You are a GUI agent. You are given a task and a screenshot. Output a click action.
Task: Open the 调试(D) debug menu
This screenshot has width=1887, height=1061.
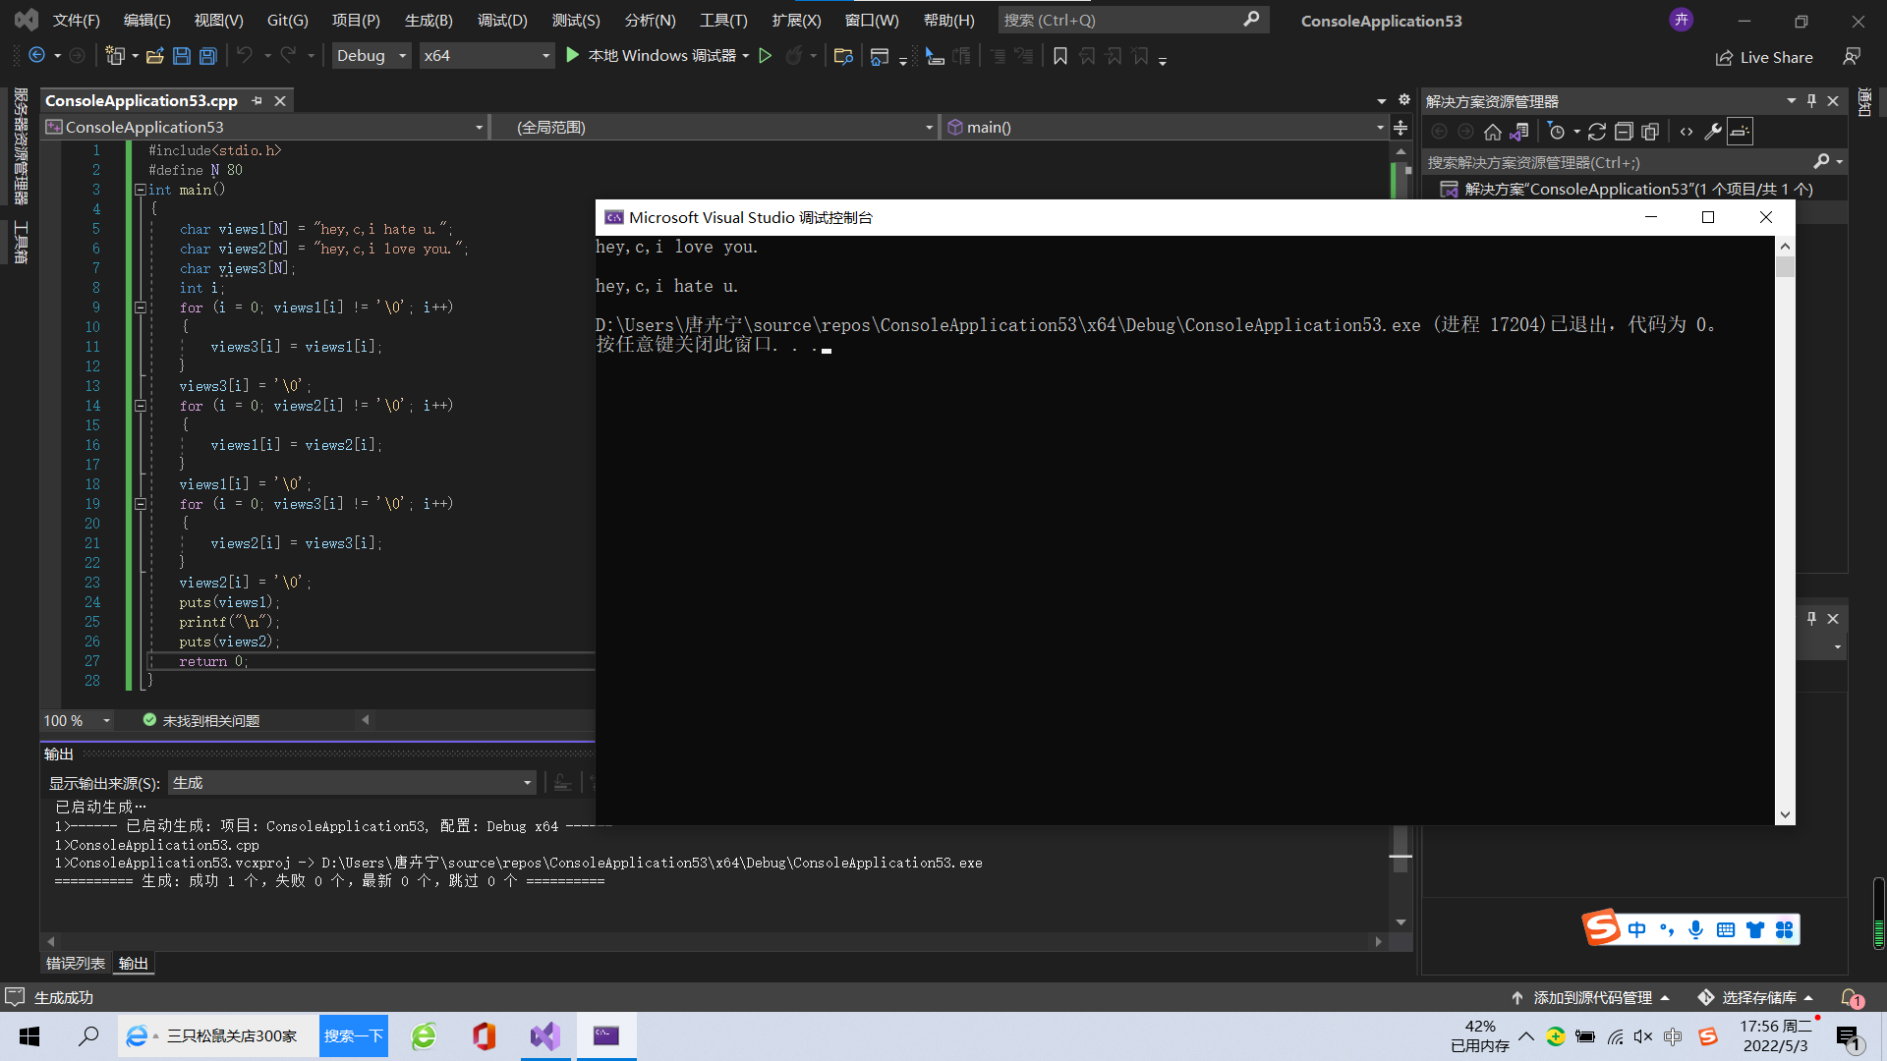pos(502,20)
